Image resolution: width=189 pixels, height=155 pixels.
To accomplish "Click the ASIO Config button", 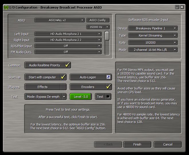I will pos(98,20).
